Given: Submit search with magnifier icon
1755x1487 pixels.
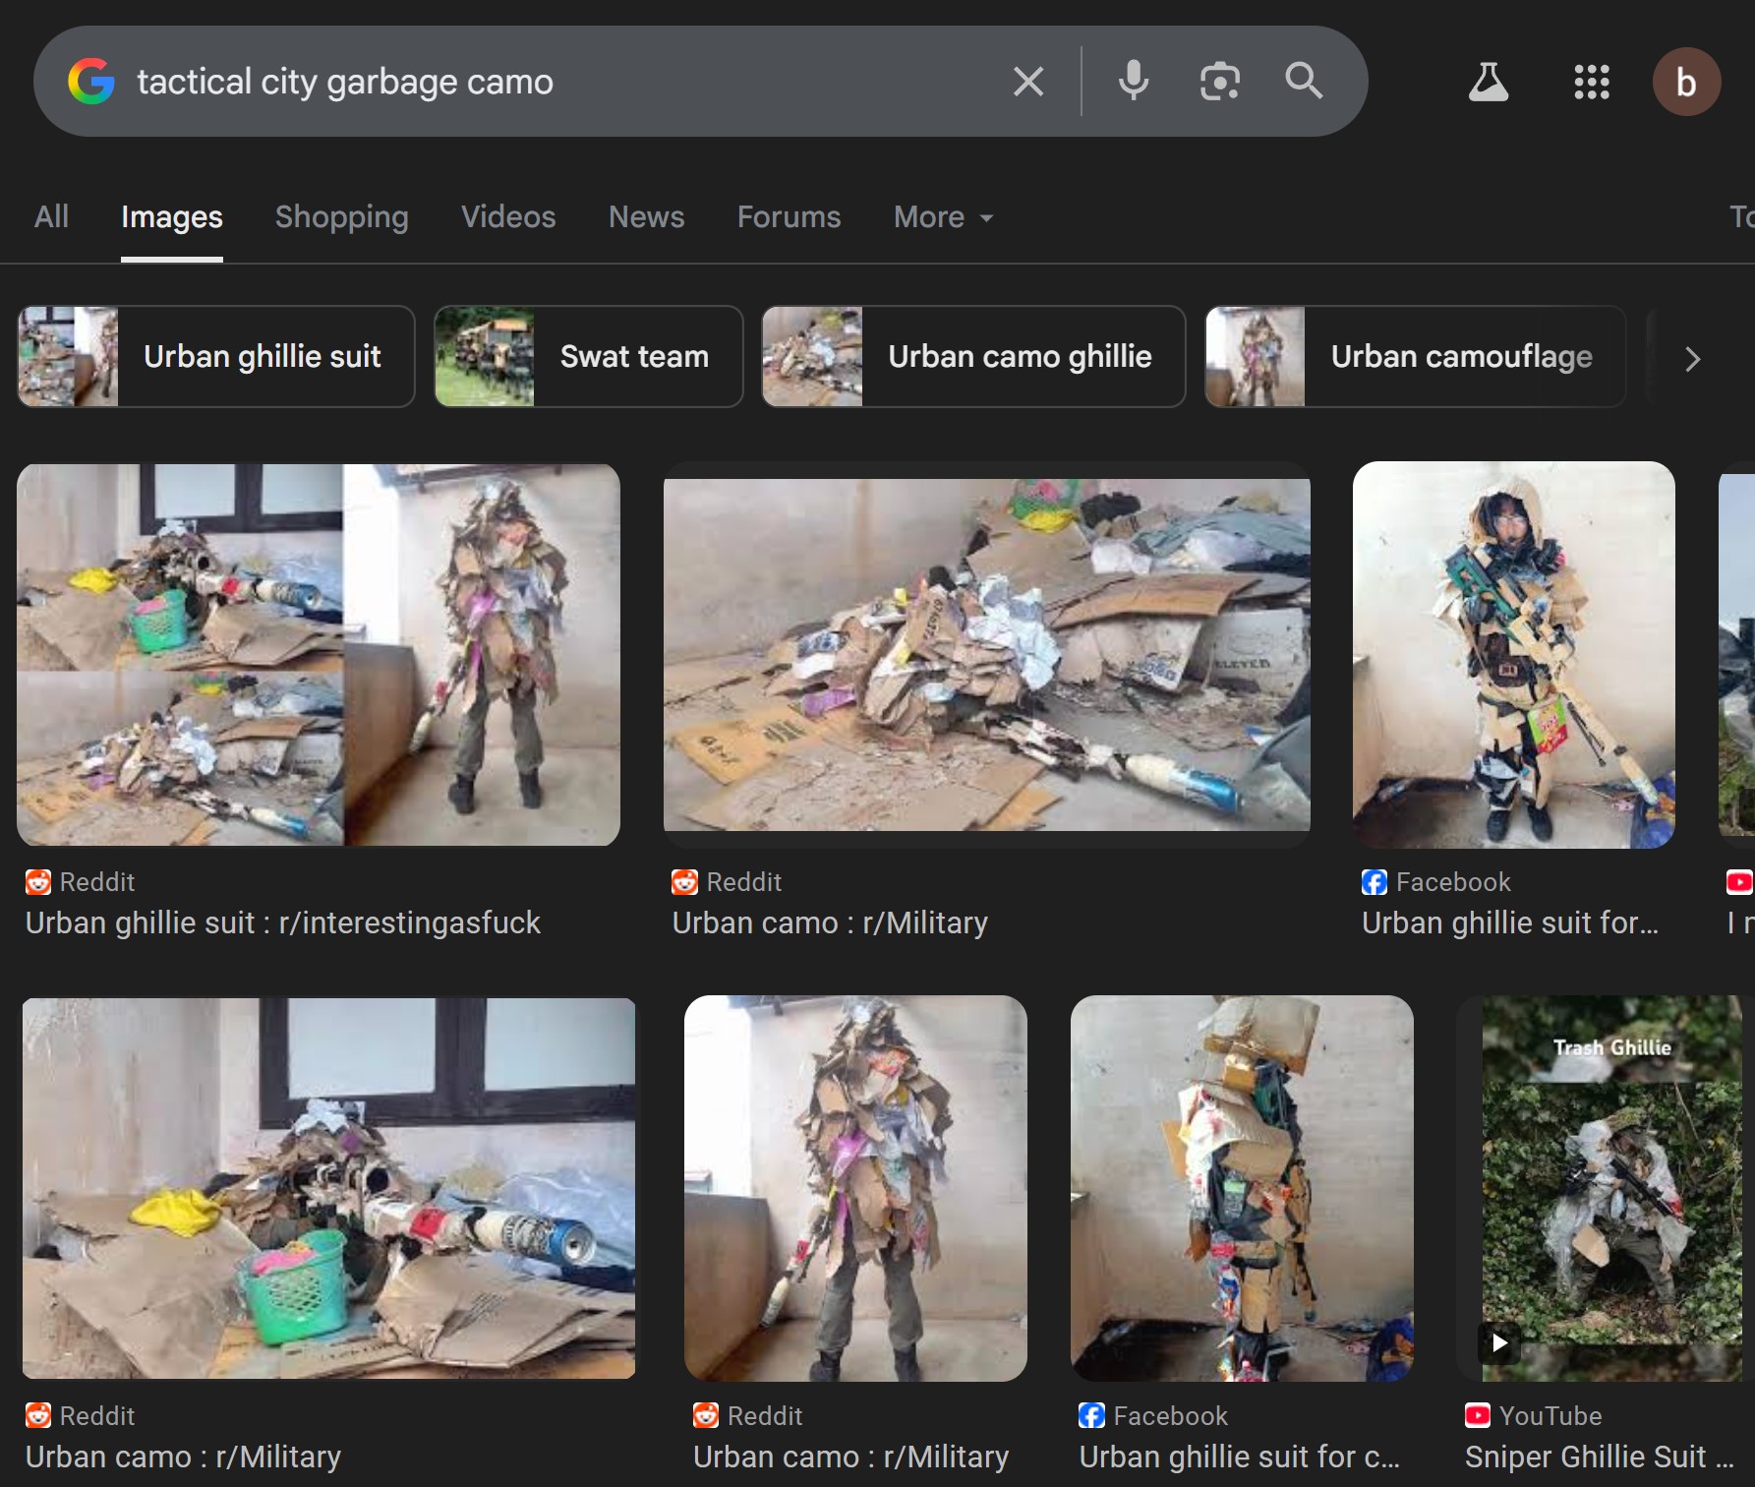Looking at the screenshot, I should [1304, 81].
